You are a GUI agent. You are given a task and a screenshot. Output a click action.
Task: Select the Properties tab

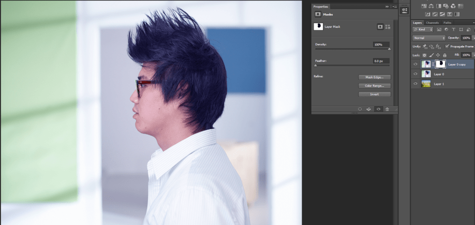(320, 7)
